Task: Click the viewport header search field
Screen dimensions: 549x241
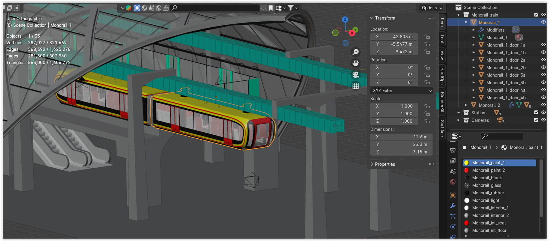Action: (x=215, y=8)
